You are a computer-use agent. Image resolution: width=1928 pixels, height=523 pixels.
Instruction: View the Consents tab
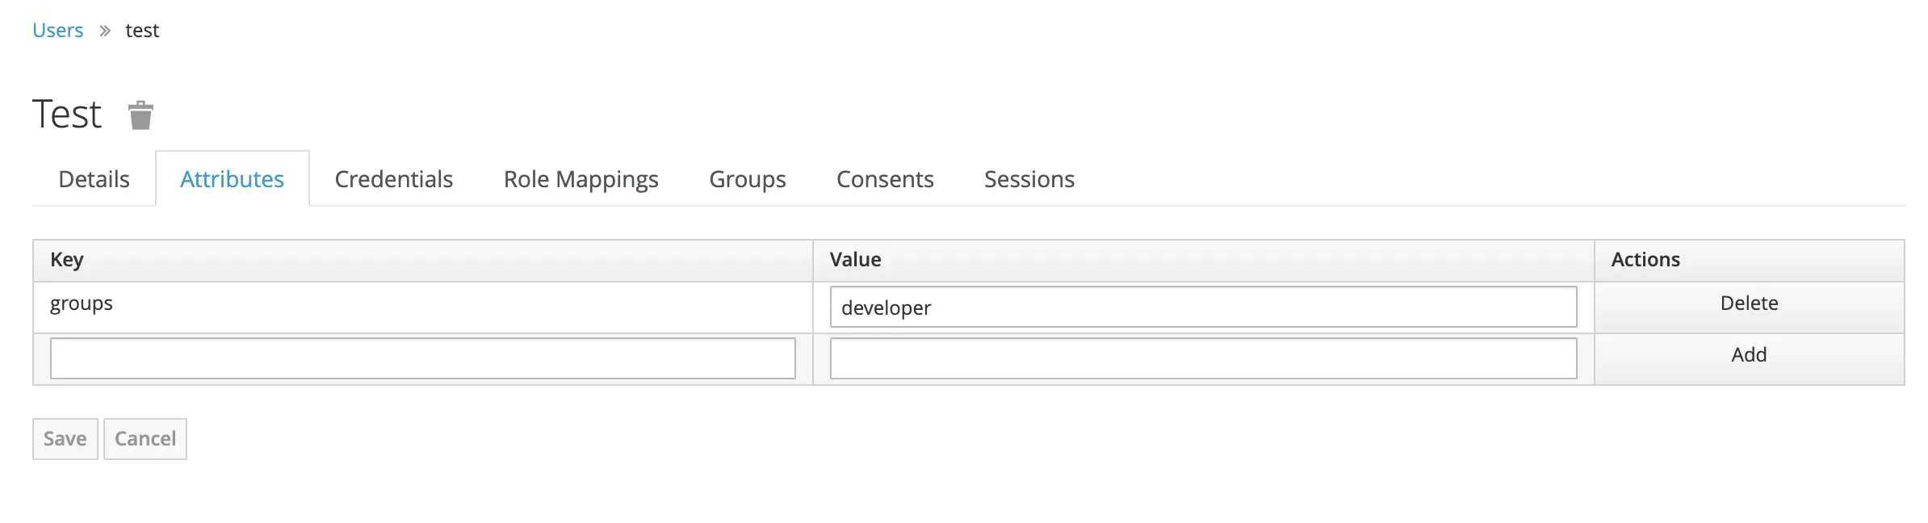click(x=885, y=179)
